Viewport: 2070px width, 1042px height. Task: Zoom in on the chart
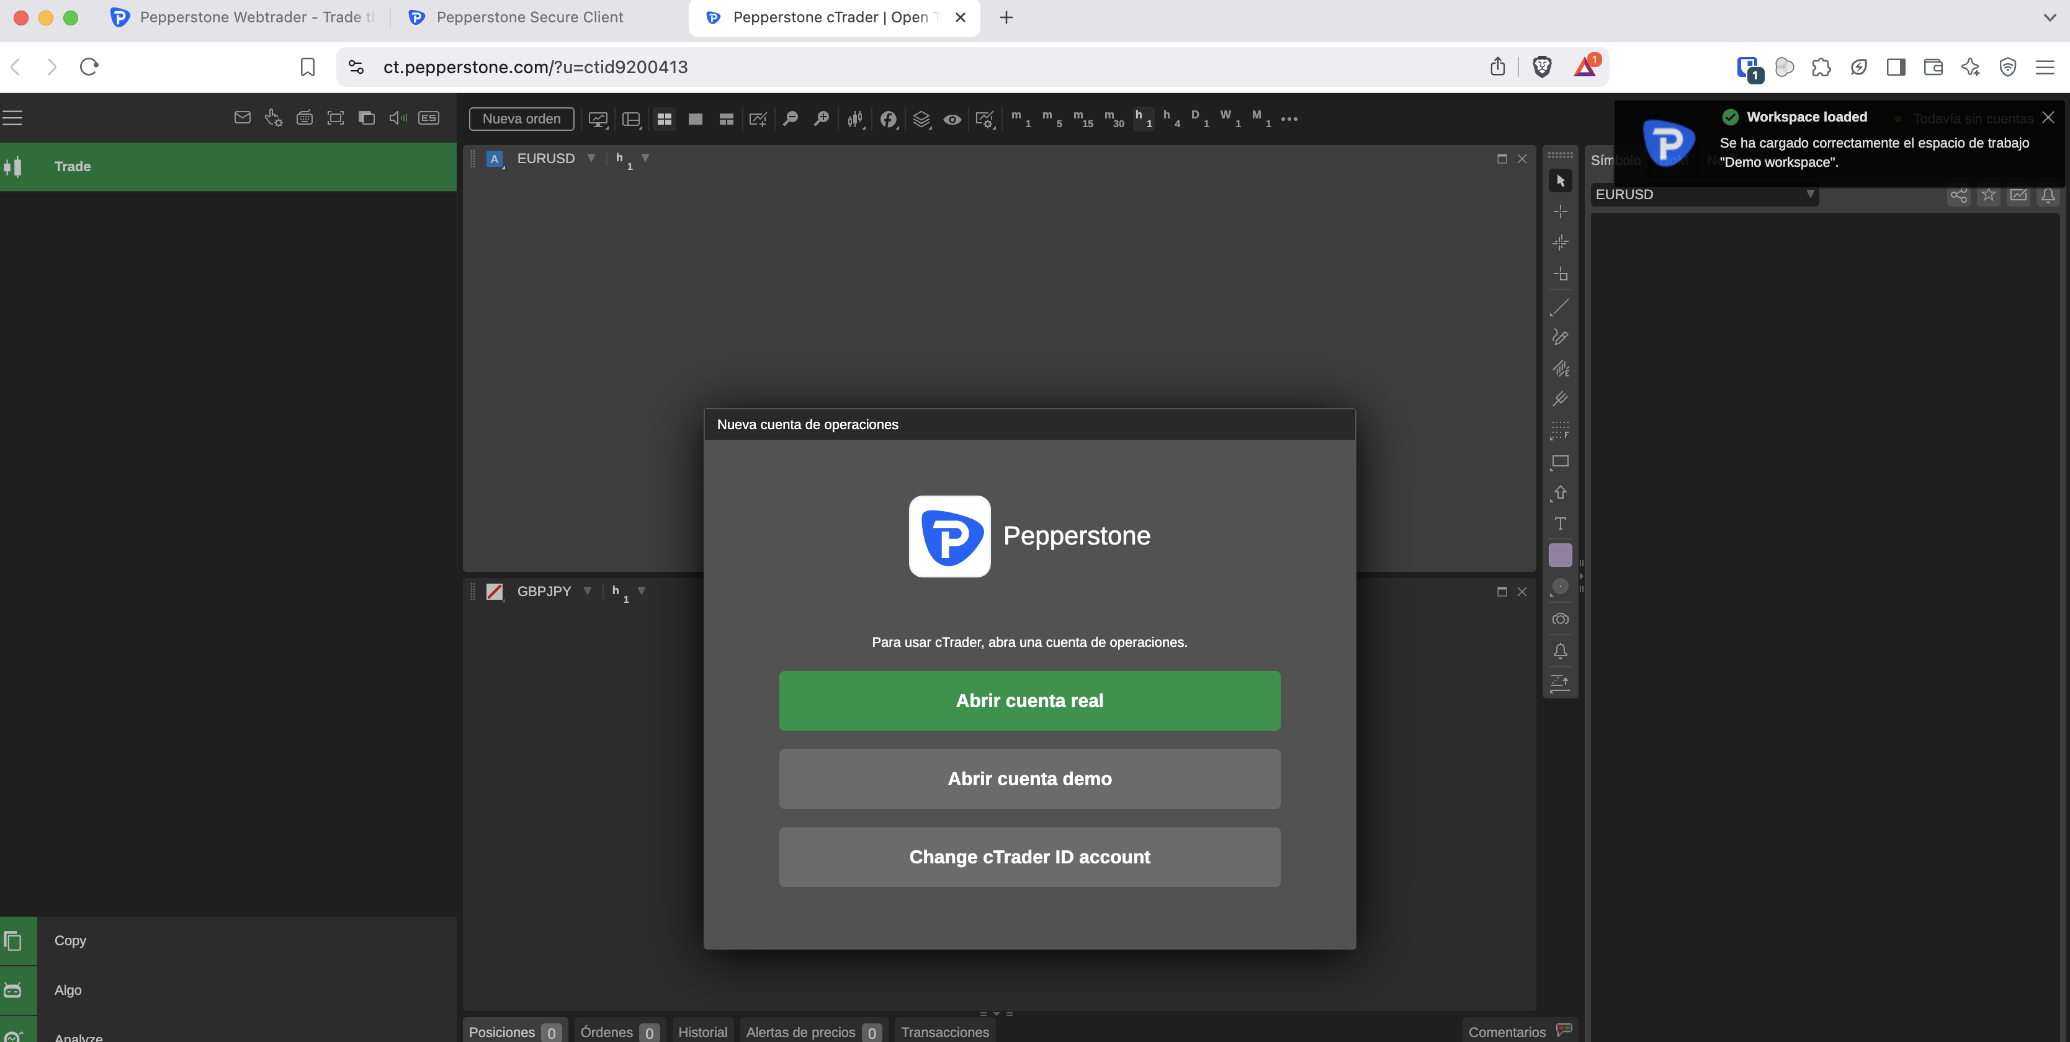(822, 119)
